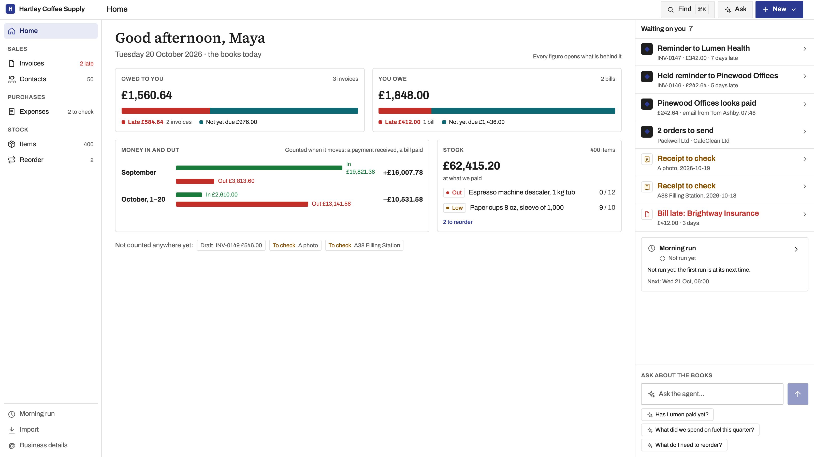Expand Held reminder to Pinewood Offices chevron
814x457 pixels.
(x=805, y=76)
